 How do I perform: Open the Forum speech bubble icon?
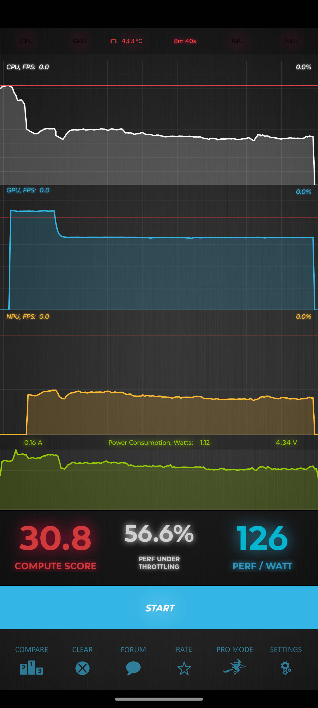(133, 668)
